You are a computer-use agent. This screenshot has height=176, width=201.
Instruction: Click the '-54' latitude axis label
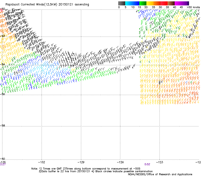click(x=2, y=64)
